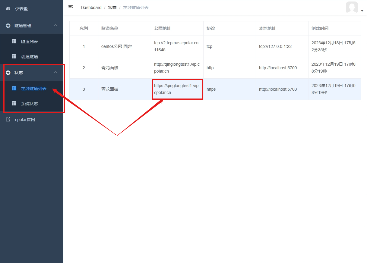Click Dashboard in the breadcrumb
The image size is (367, 263).
pyautogui.click(x=91, y=8)
